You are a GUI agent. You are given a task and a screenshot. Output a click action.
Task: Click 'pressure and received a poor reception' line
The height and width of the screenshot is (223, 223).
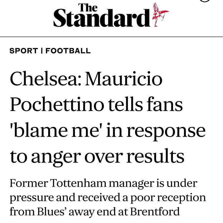click(x=108, y=197)
